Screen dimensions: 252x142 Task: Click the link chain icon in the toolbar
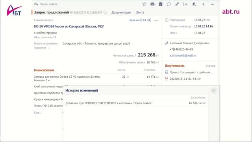pyautogui.click(x=177, y=4)
